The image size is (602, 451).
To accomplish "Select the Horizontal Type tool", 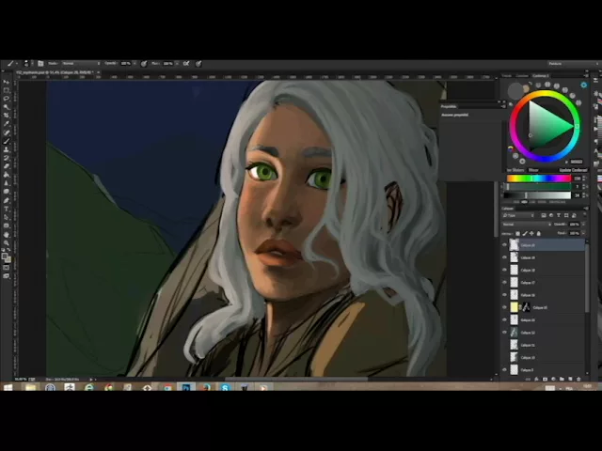I will (7, 209).
